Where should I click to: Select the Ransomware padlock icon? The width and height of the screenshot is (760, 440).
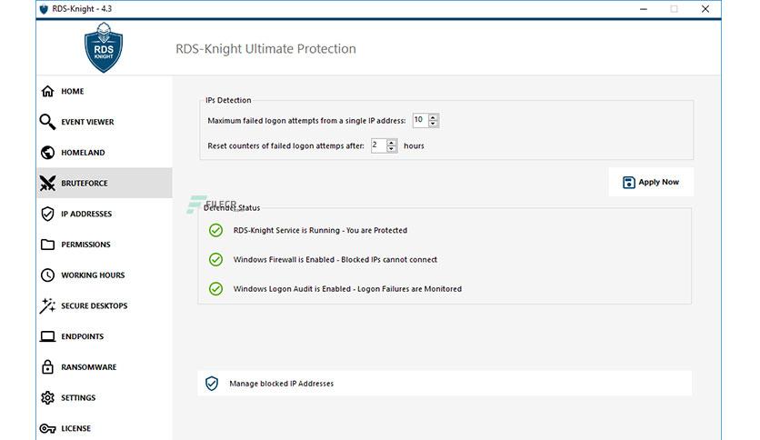coord(47,367)
